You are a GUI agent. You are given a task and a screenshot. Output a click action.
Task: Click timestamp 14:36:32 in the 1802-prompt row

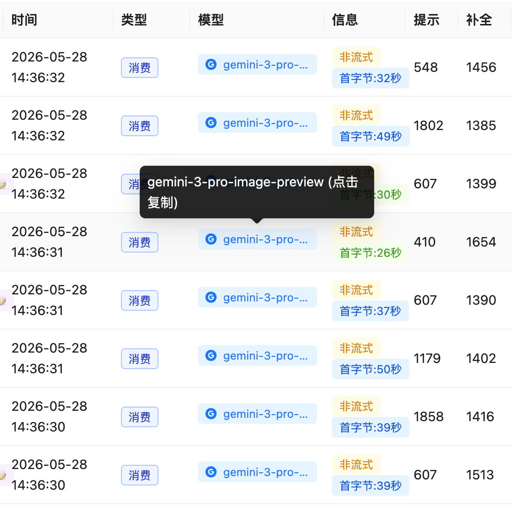point(38,136)
